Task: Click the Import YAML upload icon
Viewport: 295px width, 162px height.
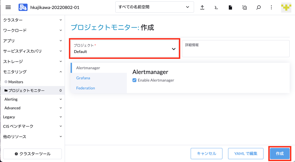Action: click(x=202, y=7)
